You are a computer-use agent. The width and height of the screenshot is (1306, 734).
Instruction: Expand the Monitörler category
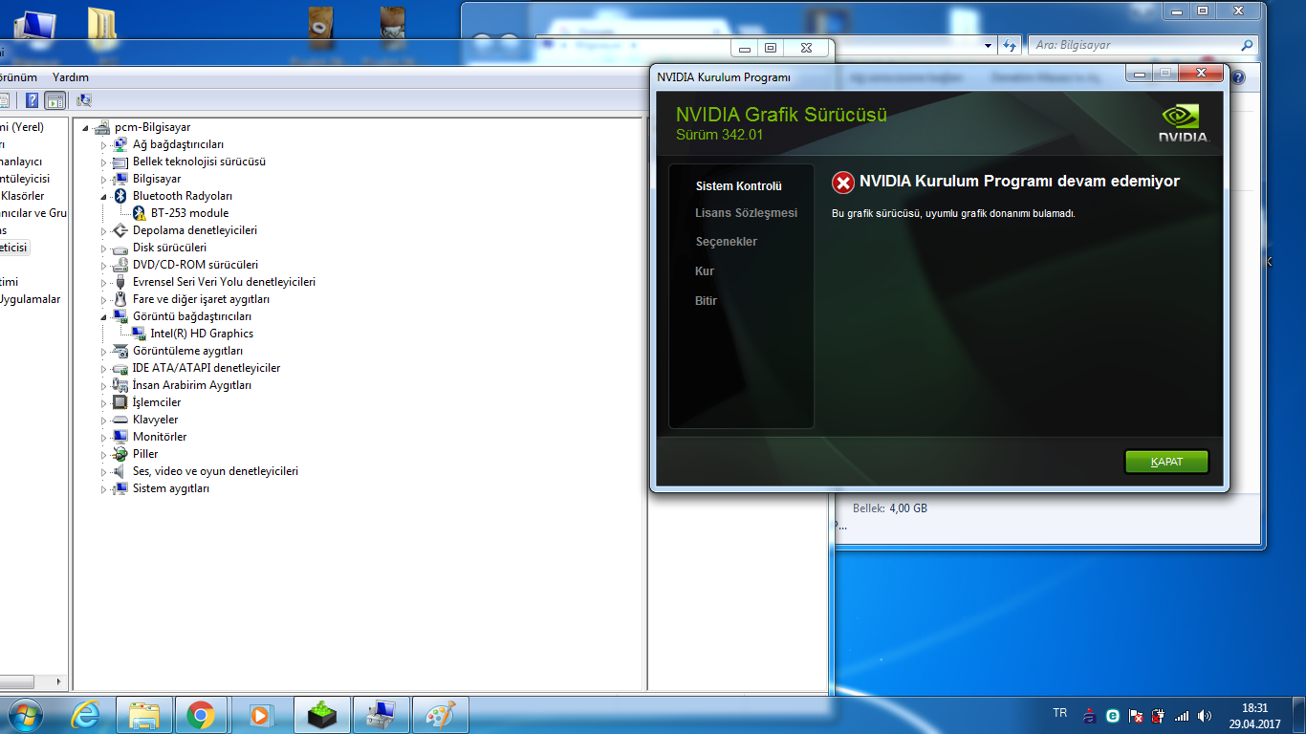104,438
